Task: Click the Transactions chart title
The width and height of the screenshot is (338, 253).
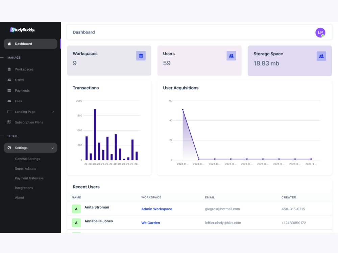Action: click(x=86, y=88)
